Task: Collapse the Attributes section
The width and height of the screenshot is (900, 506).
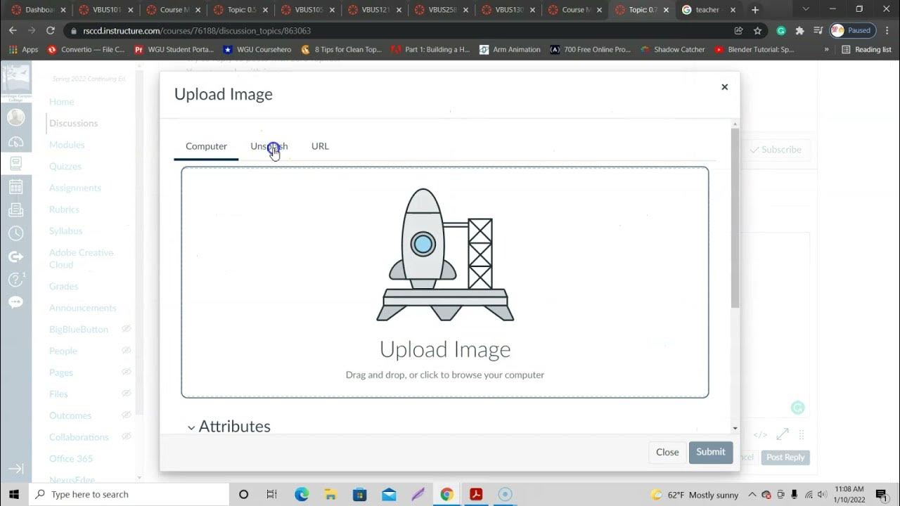Action: pyautogui.click(x=229, y=427)
